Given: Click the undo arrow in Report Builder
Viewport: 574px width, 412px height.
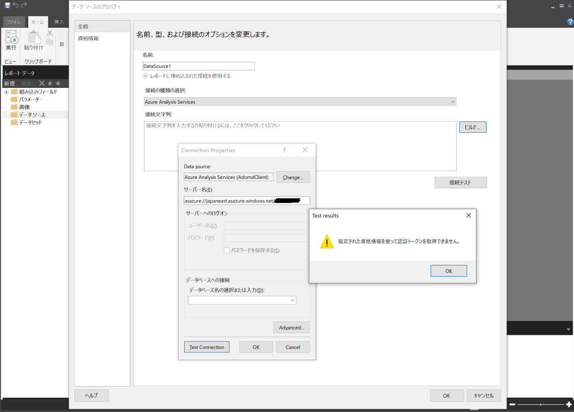Looking at the screenshot, I should [x=16, y=5].
